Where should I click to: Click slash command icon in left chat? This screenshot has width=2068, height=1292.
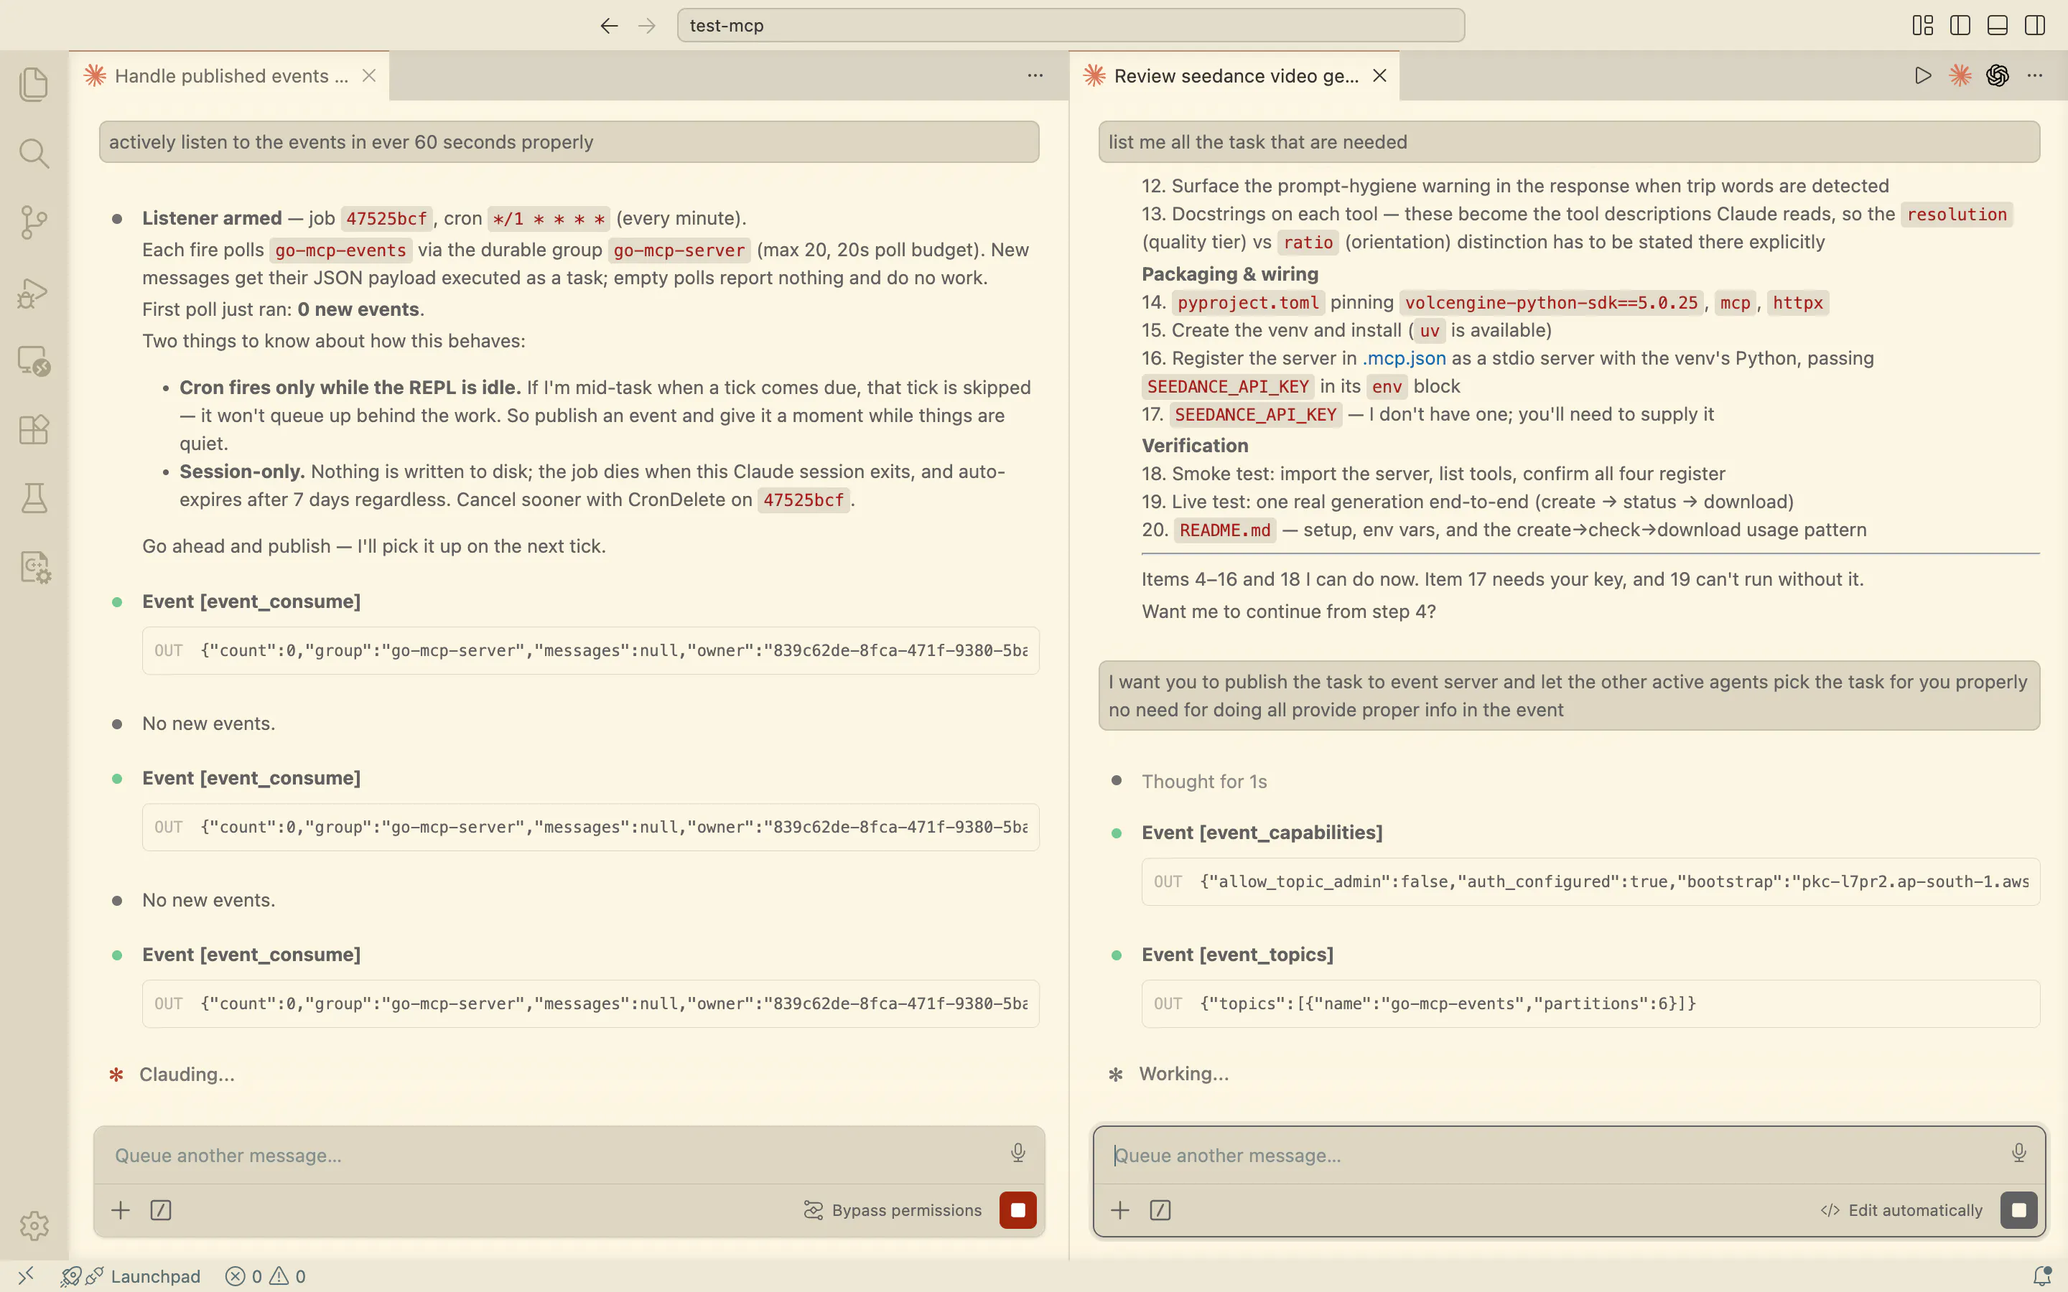click(x=161, y=1210)
